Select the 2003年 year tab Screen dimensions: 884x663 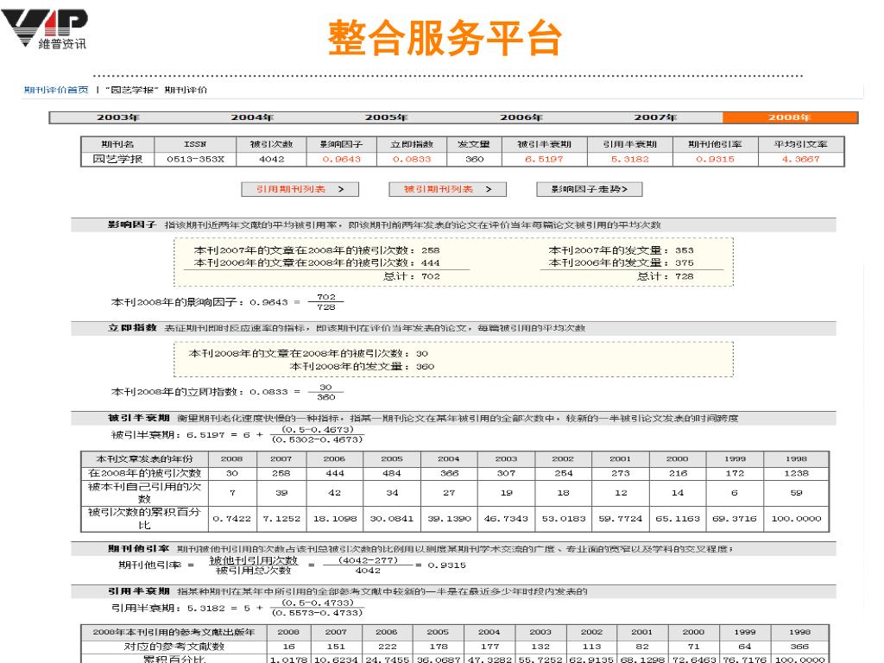click(x=117, y=117)
